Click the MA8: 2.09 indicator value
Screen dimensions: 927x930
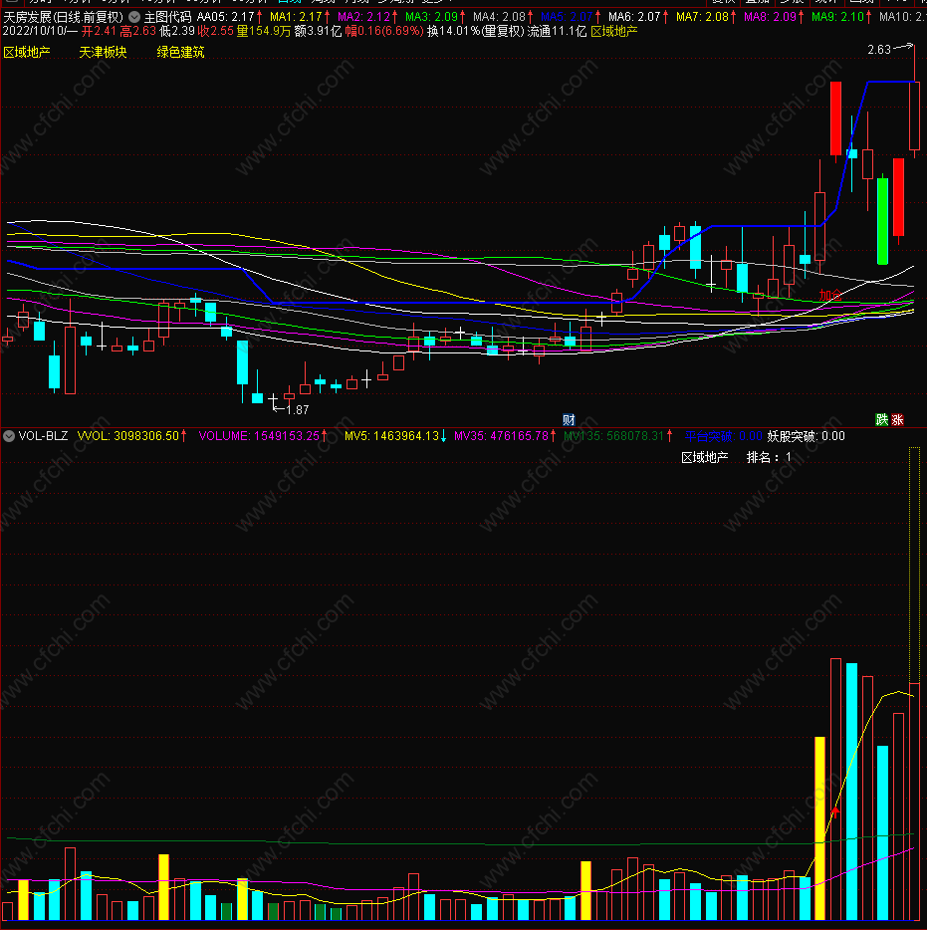770,17
